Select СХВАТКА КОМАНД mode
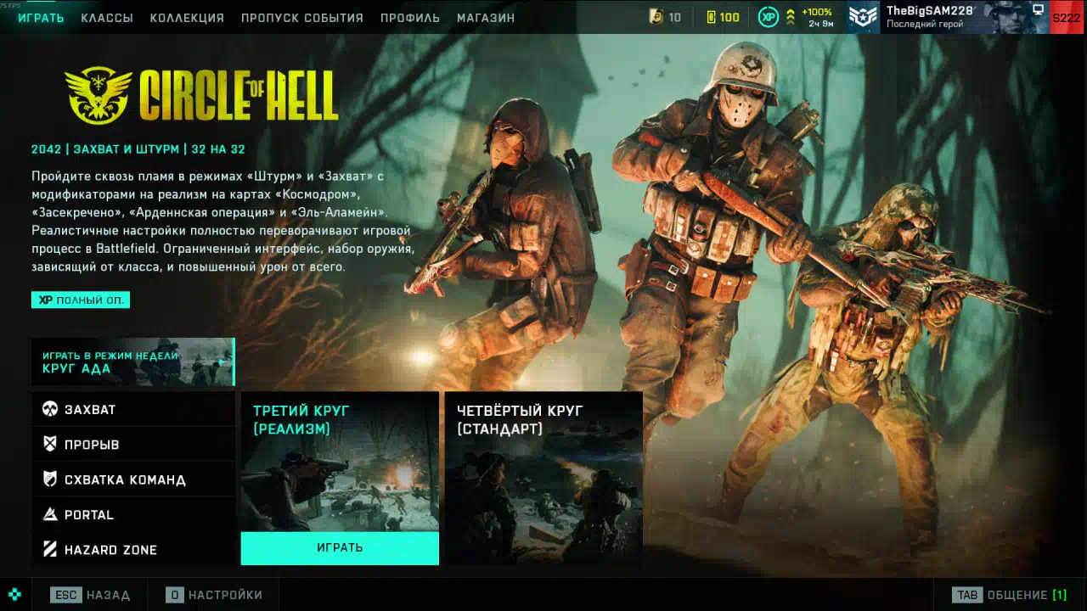Image resolution: width=1087 pixels, height=611 pixels. pos(133,479)
